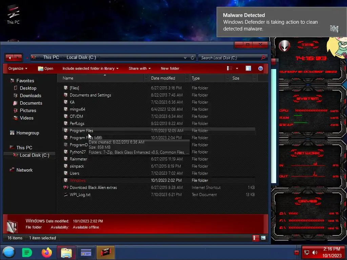Click the network tray icon
This screenshot has width=347, height=260.
(307, 253)
